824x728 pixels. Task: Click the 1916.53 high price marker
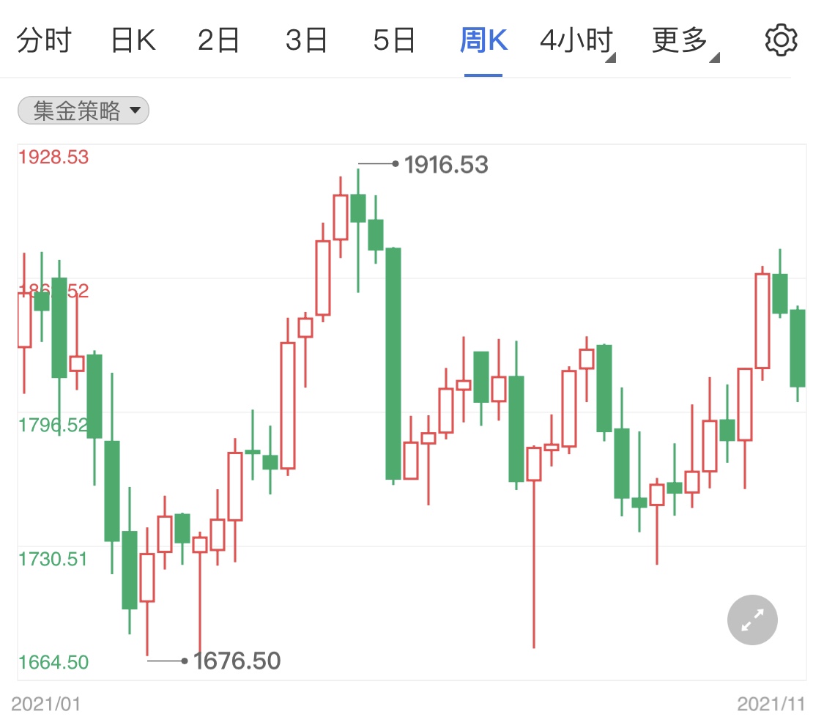[x=447, y=165]
